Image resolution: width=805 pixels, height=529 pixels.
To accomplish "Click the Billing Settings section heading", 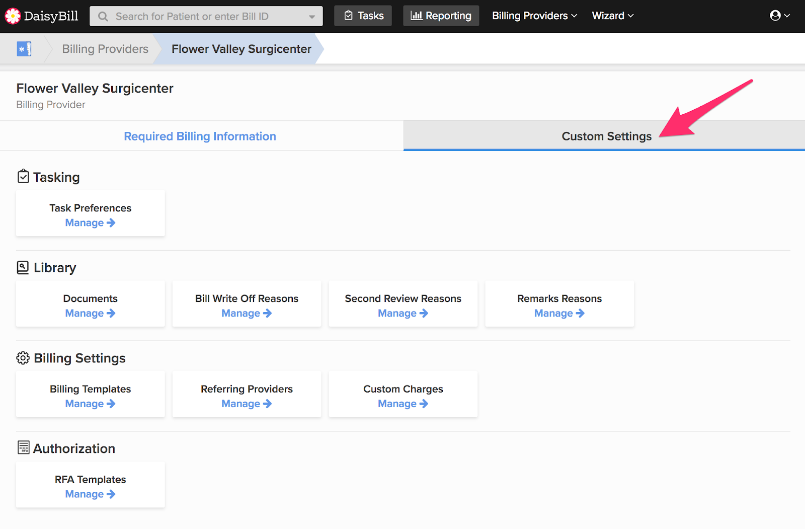I will pyautogui.click(x=79, y=358).
